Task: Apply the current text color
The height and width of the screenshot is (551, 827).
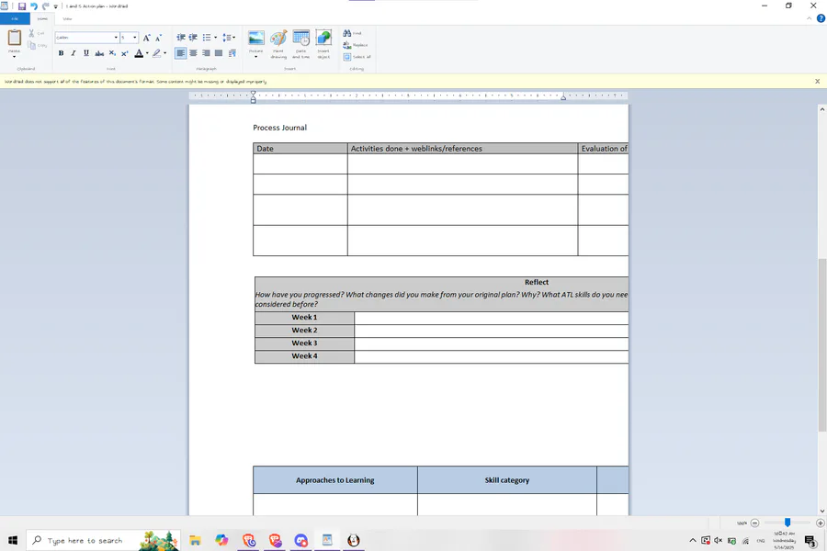Action: point(139,53)
